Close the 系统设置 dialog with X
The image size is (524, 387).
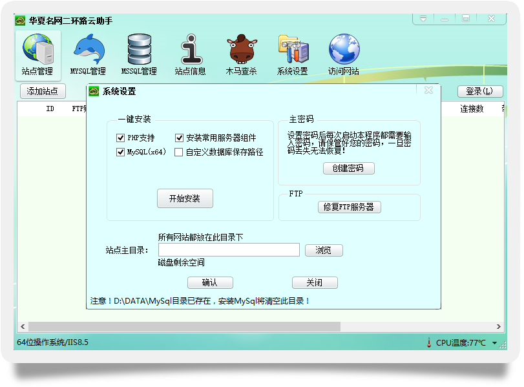pos(428,90)
